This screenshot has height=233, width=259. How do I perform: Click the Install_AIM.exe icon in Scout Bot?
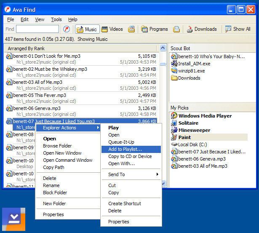174,64
